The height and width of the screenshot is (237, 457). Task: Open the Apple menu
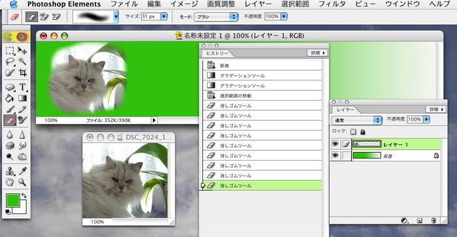tap(14, 4)
